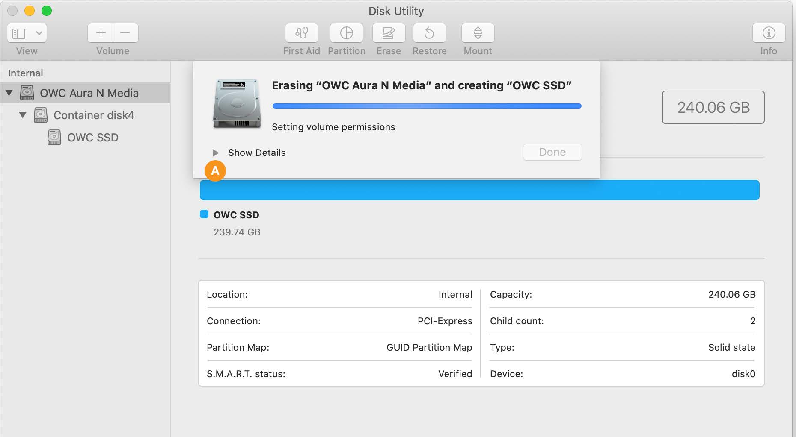Add a new volume with the plus button
The height and width of the screenshot is (437, 796).
tap(100, 33)
